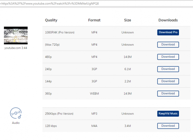This screenshot has width=193, height=140.
Task: Select the Quality column header
Action: coord(51,20)
